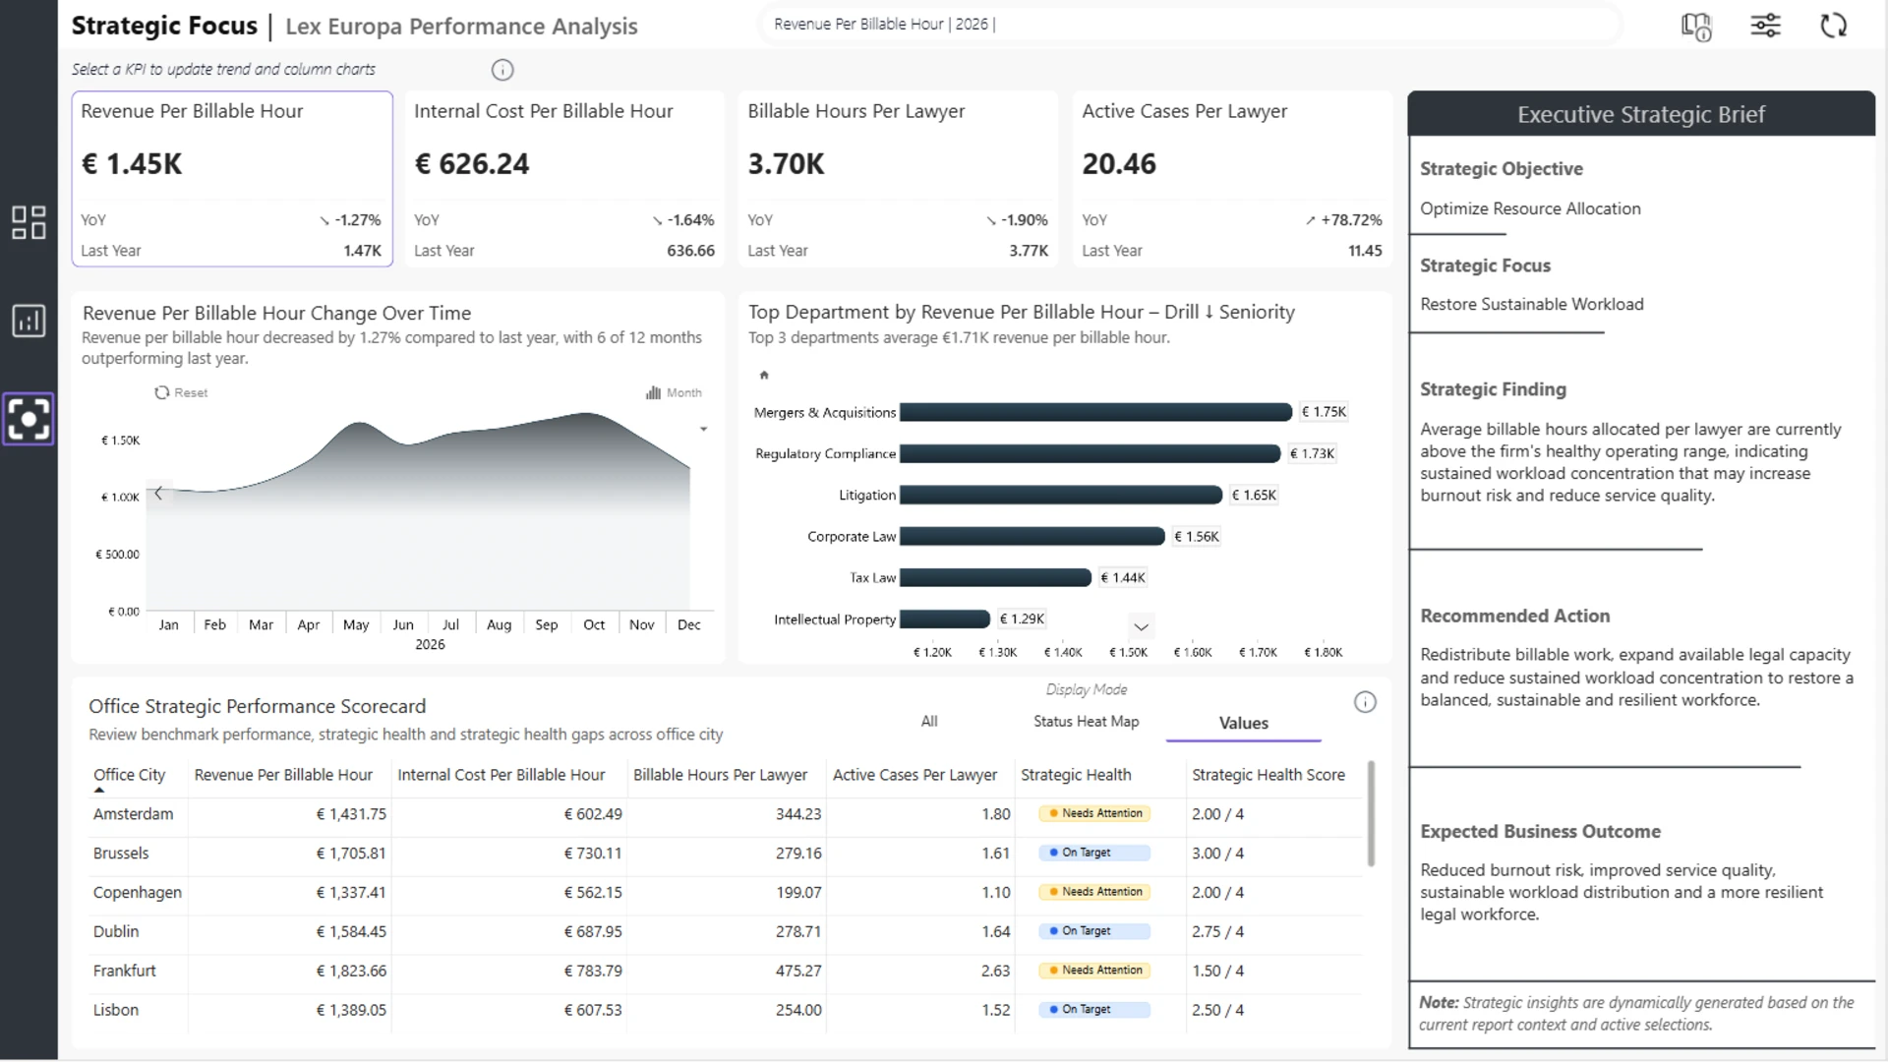Click the Month column chart icon
1888x1062 pixels.
point(653,392)
